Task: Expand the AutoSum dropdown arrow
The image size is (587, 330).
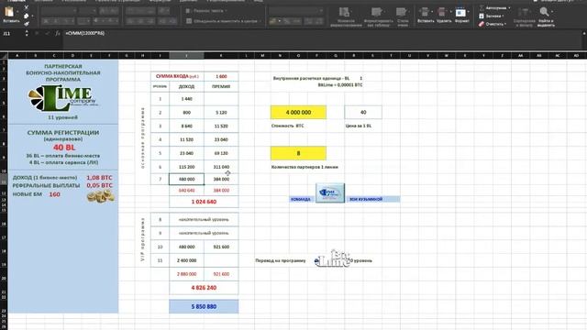Action: tap(509, 8)
